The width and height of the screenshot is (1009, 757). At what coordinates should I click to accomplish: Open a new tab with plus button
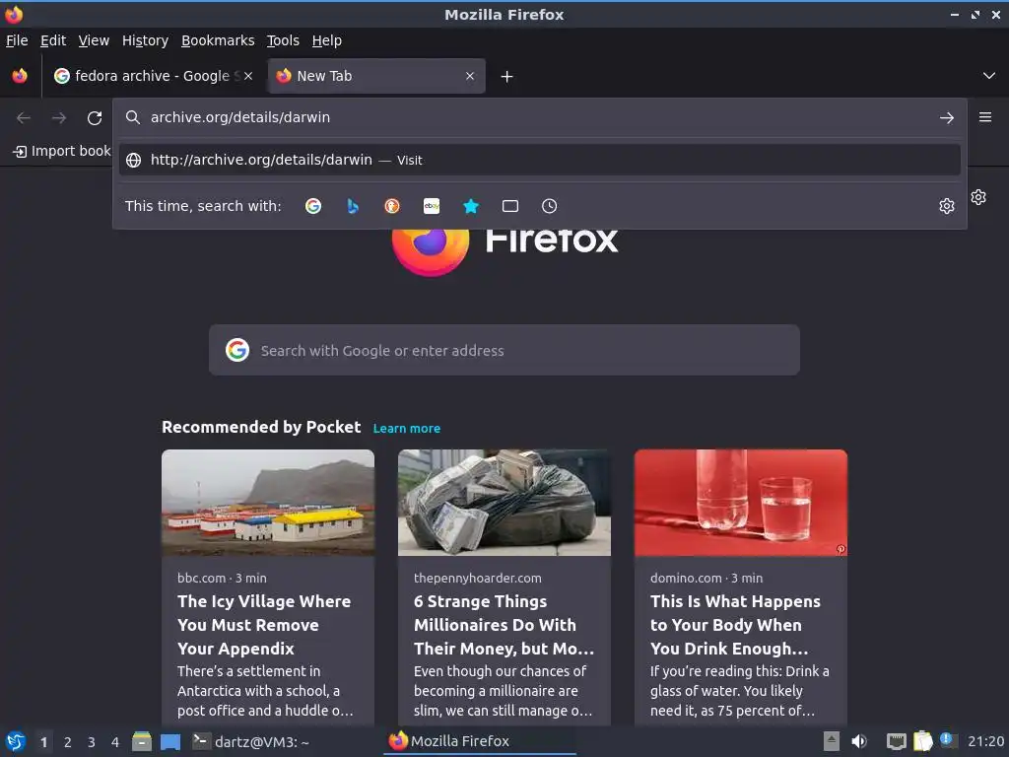pos(507,77)
